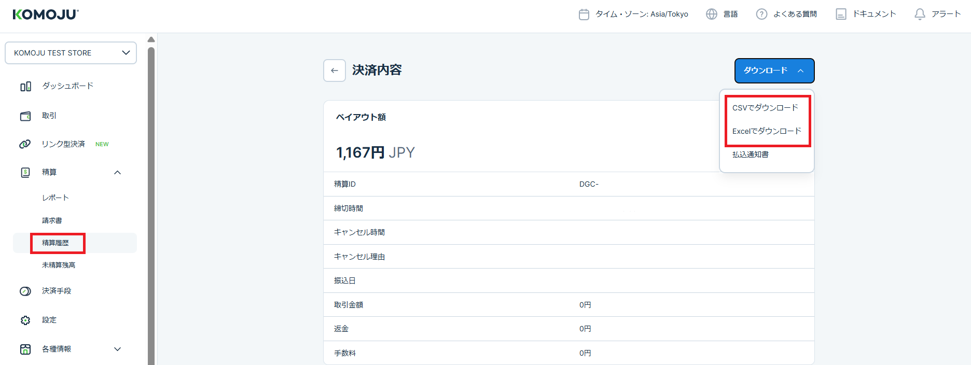Click the sidebar scroll-up arrow
Viewport: 971px width, 365px height.
click(151, 40)
